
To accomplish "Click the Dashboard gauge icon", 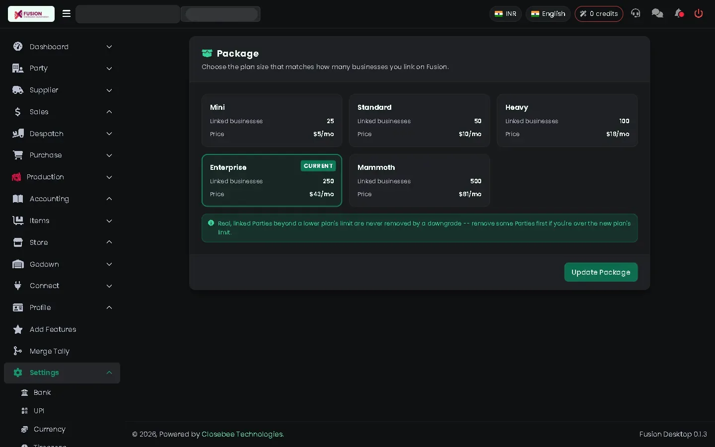I will (x=18, y=47).
